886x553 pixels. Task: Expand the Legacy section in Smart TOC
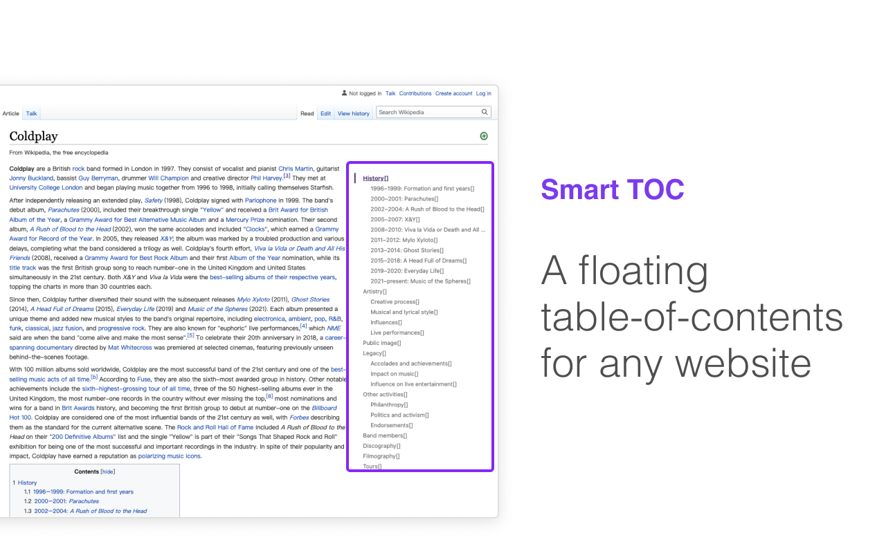[x=386, y=353]
